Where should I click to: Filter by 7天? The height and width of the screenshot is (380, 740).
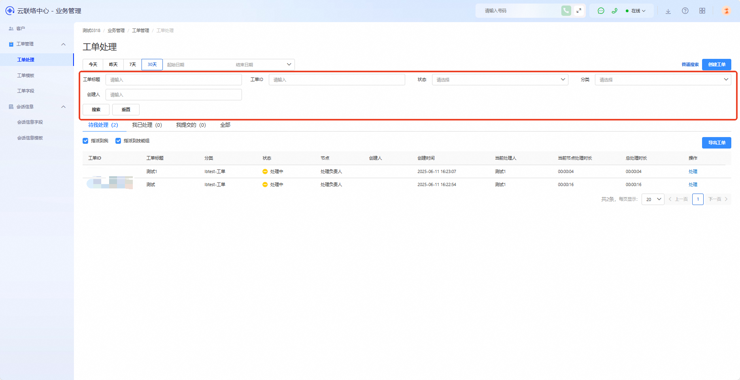coord(133,64)
